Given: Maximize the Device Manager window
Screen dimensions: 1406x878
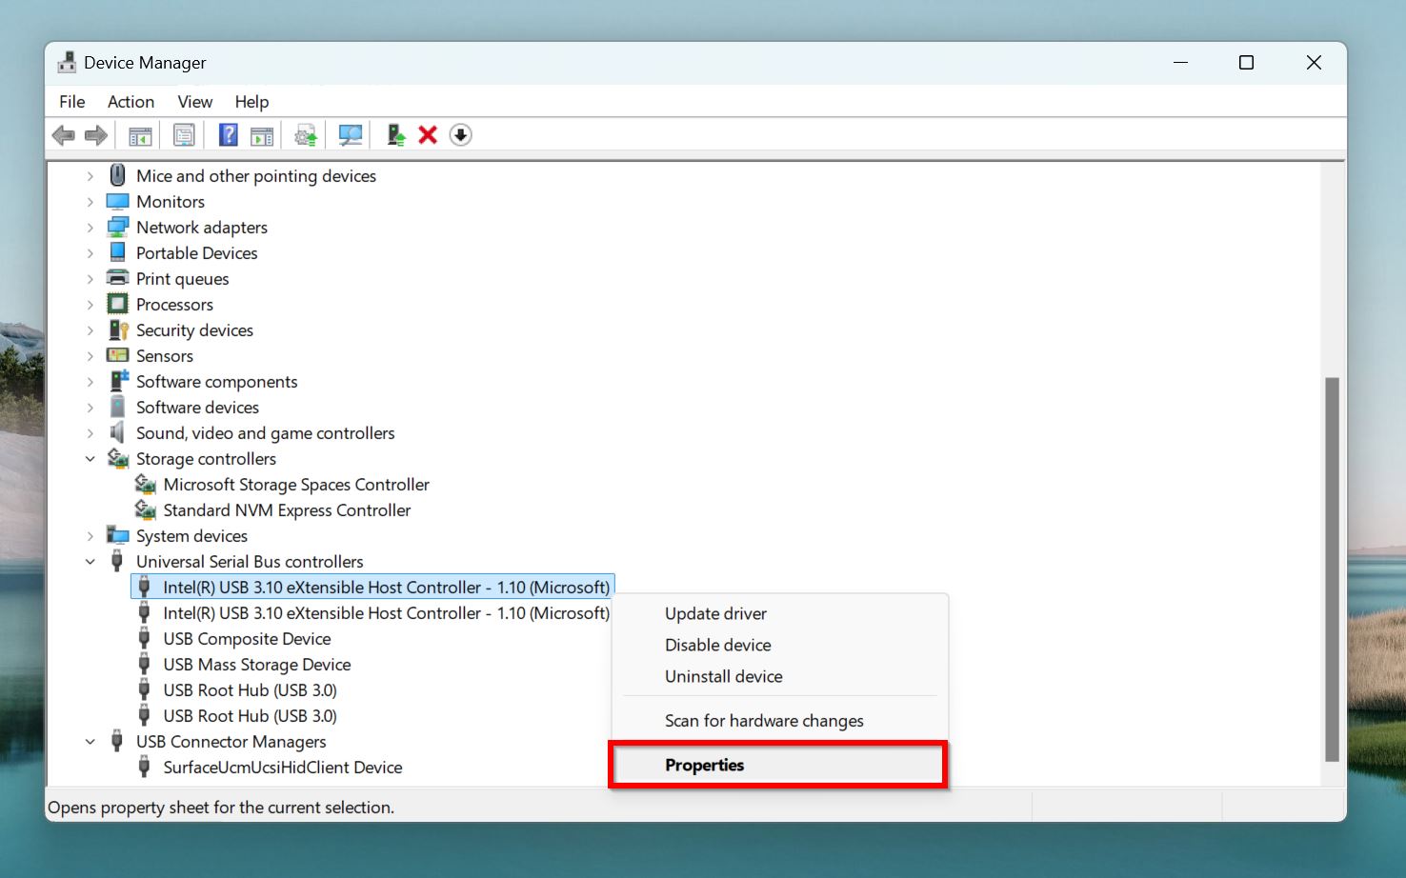Looking at the screenshot, I should [1246, 63].
